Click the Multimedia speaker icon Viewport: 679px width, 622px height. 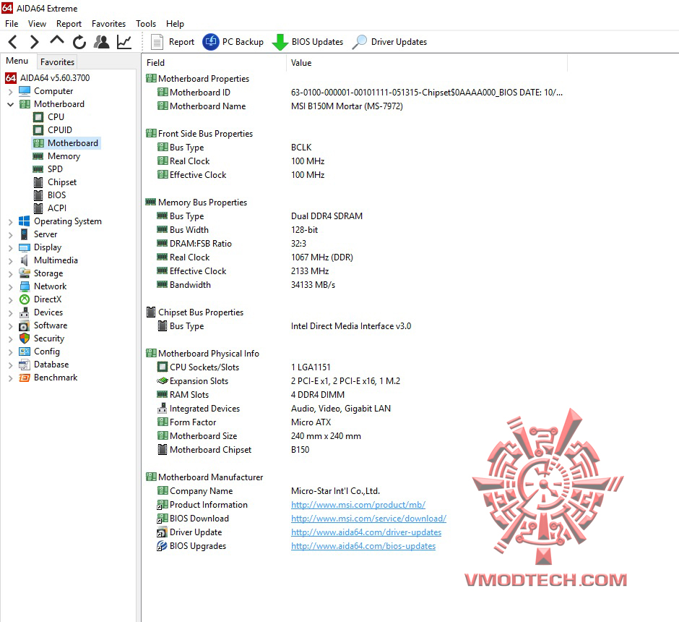coord(25,260)
